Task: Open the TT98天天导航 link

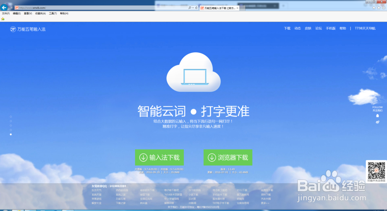Action: click(365, 28)
